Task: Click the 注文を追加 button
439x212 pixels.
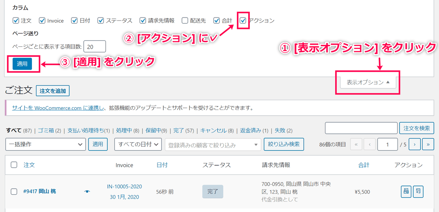Action: coord(53,91)
